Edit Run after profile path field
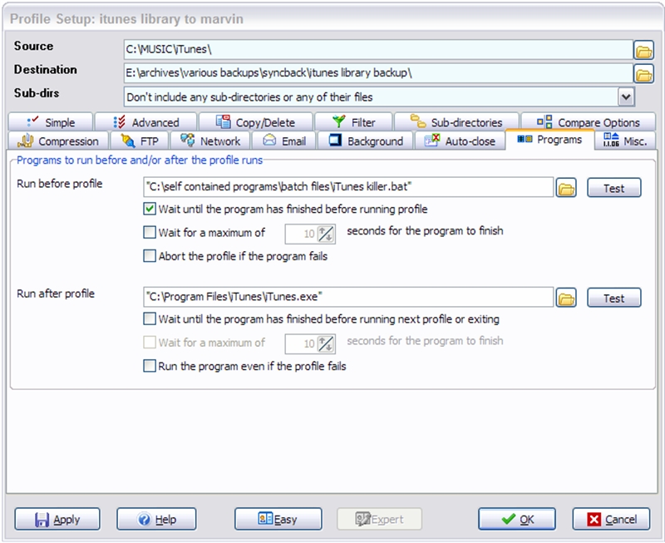Screen dimensions: 665x543 click(x=348, y=297)
